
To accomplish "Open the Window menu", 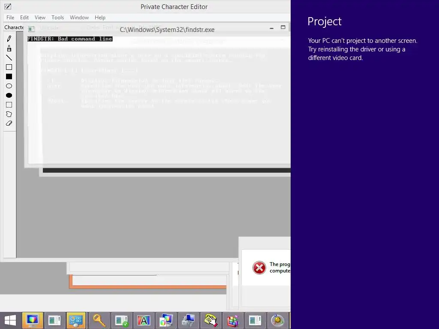I will (x=79, y=17).
